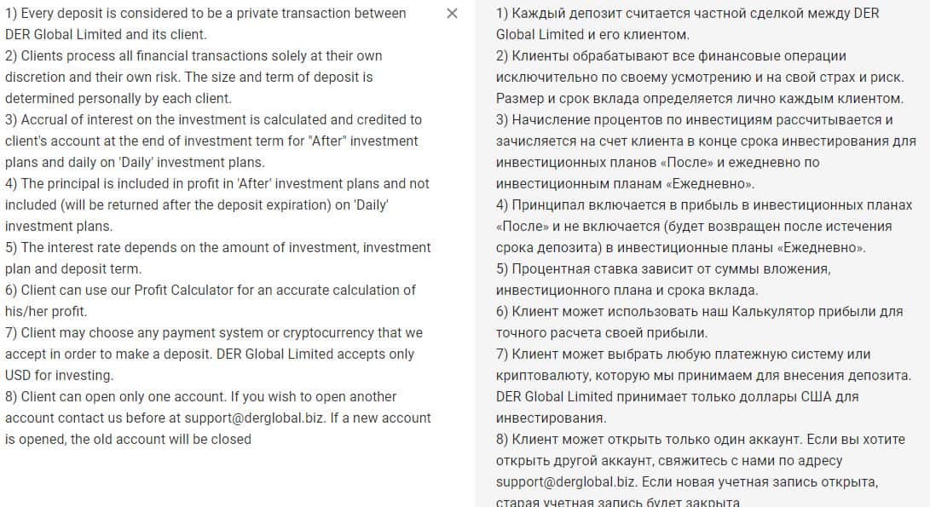
Task: Click English clause 3 on accrual of interest
Action: click(213, 120)
